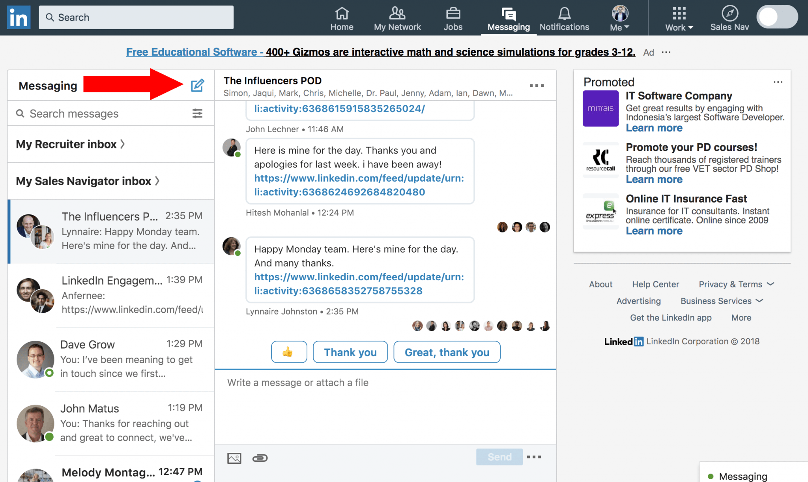Open 'Learn more' under IT Software Company ad
The height and width of the screenshot is (482, 808).
[x=654, y=128]
